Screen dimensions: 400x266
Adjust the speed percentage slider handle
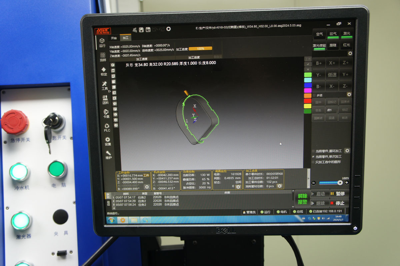pyautogui.click(x=340, y=183)
